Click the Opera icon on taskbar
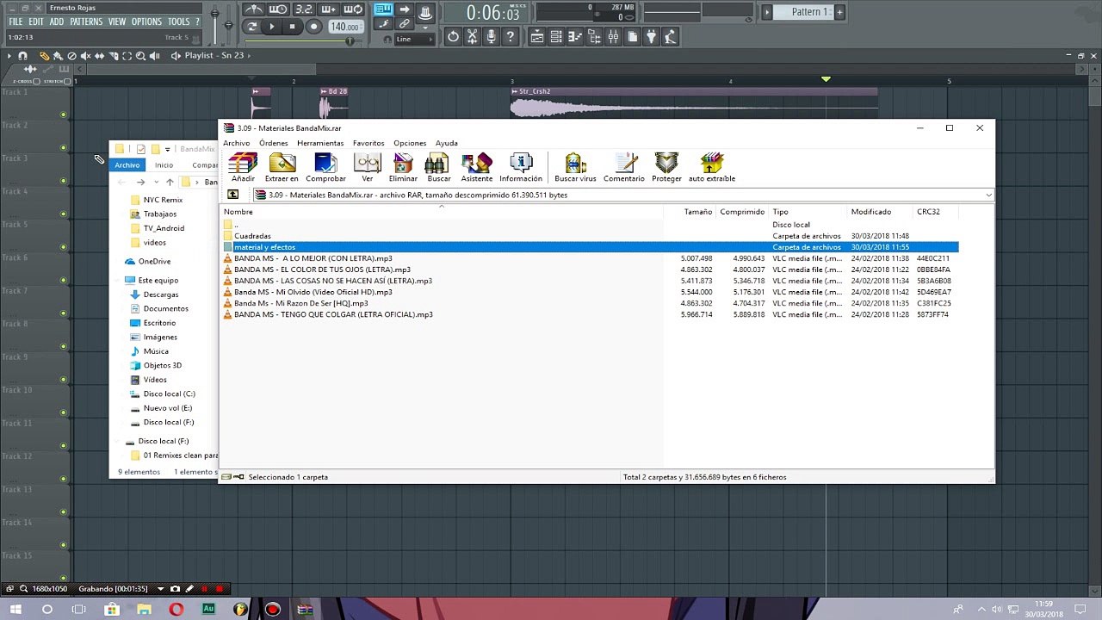 [176, 609]
